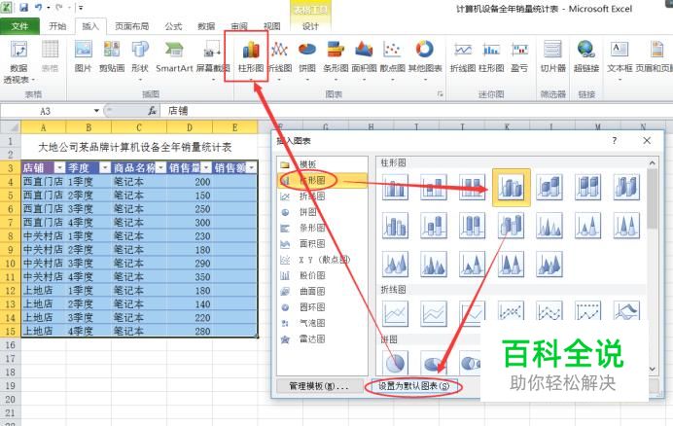Expand the PivotTable button dropdown arrow
This screenshot has width=673, height=426.
[x=33, y=80]
